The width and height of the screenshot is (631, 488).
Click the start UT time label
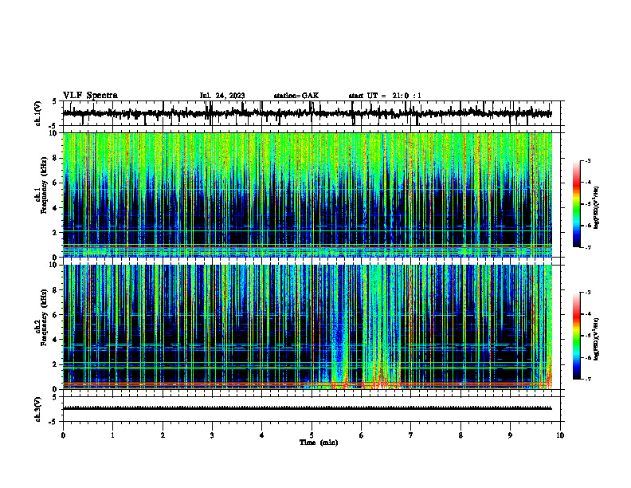click(385, 96)
